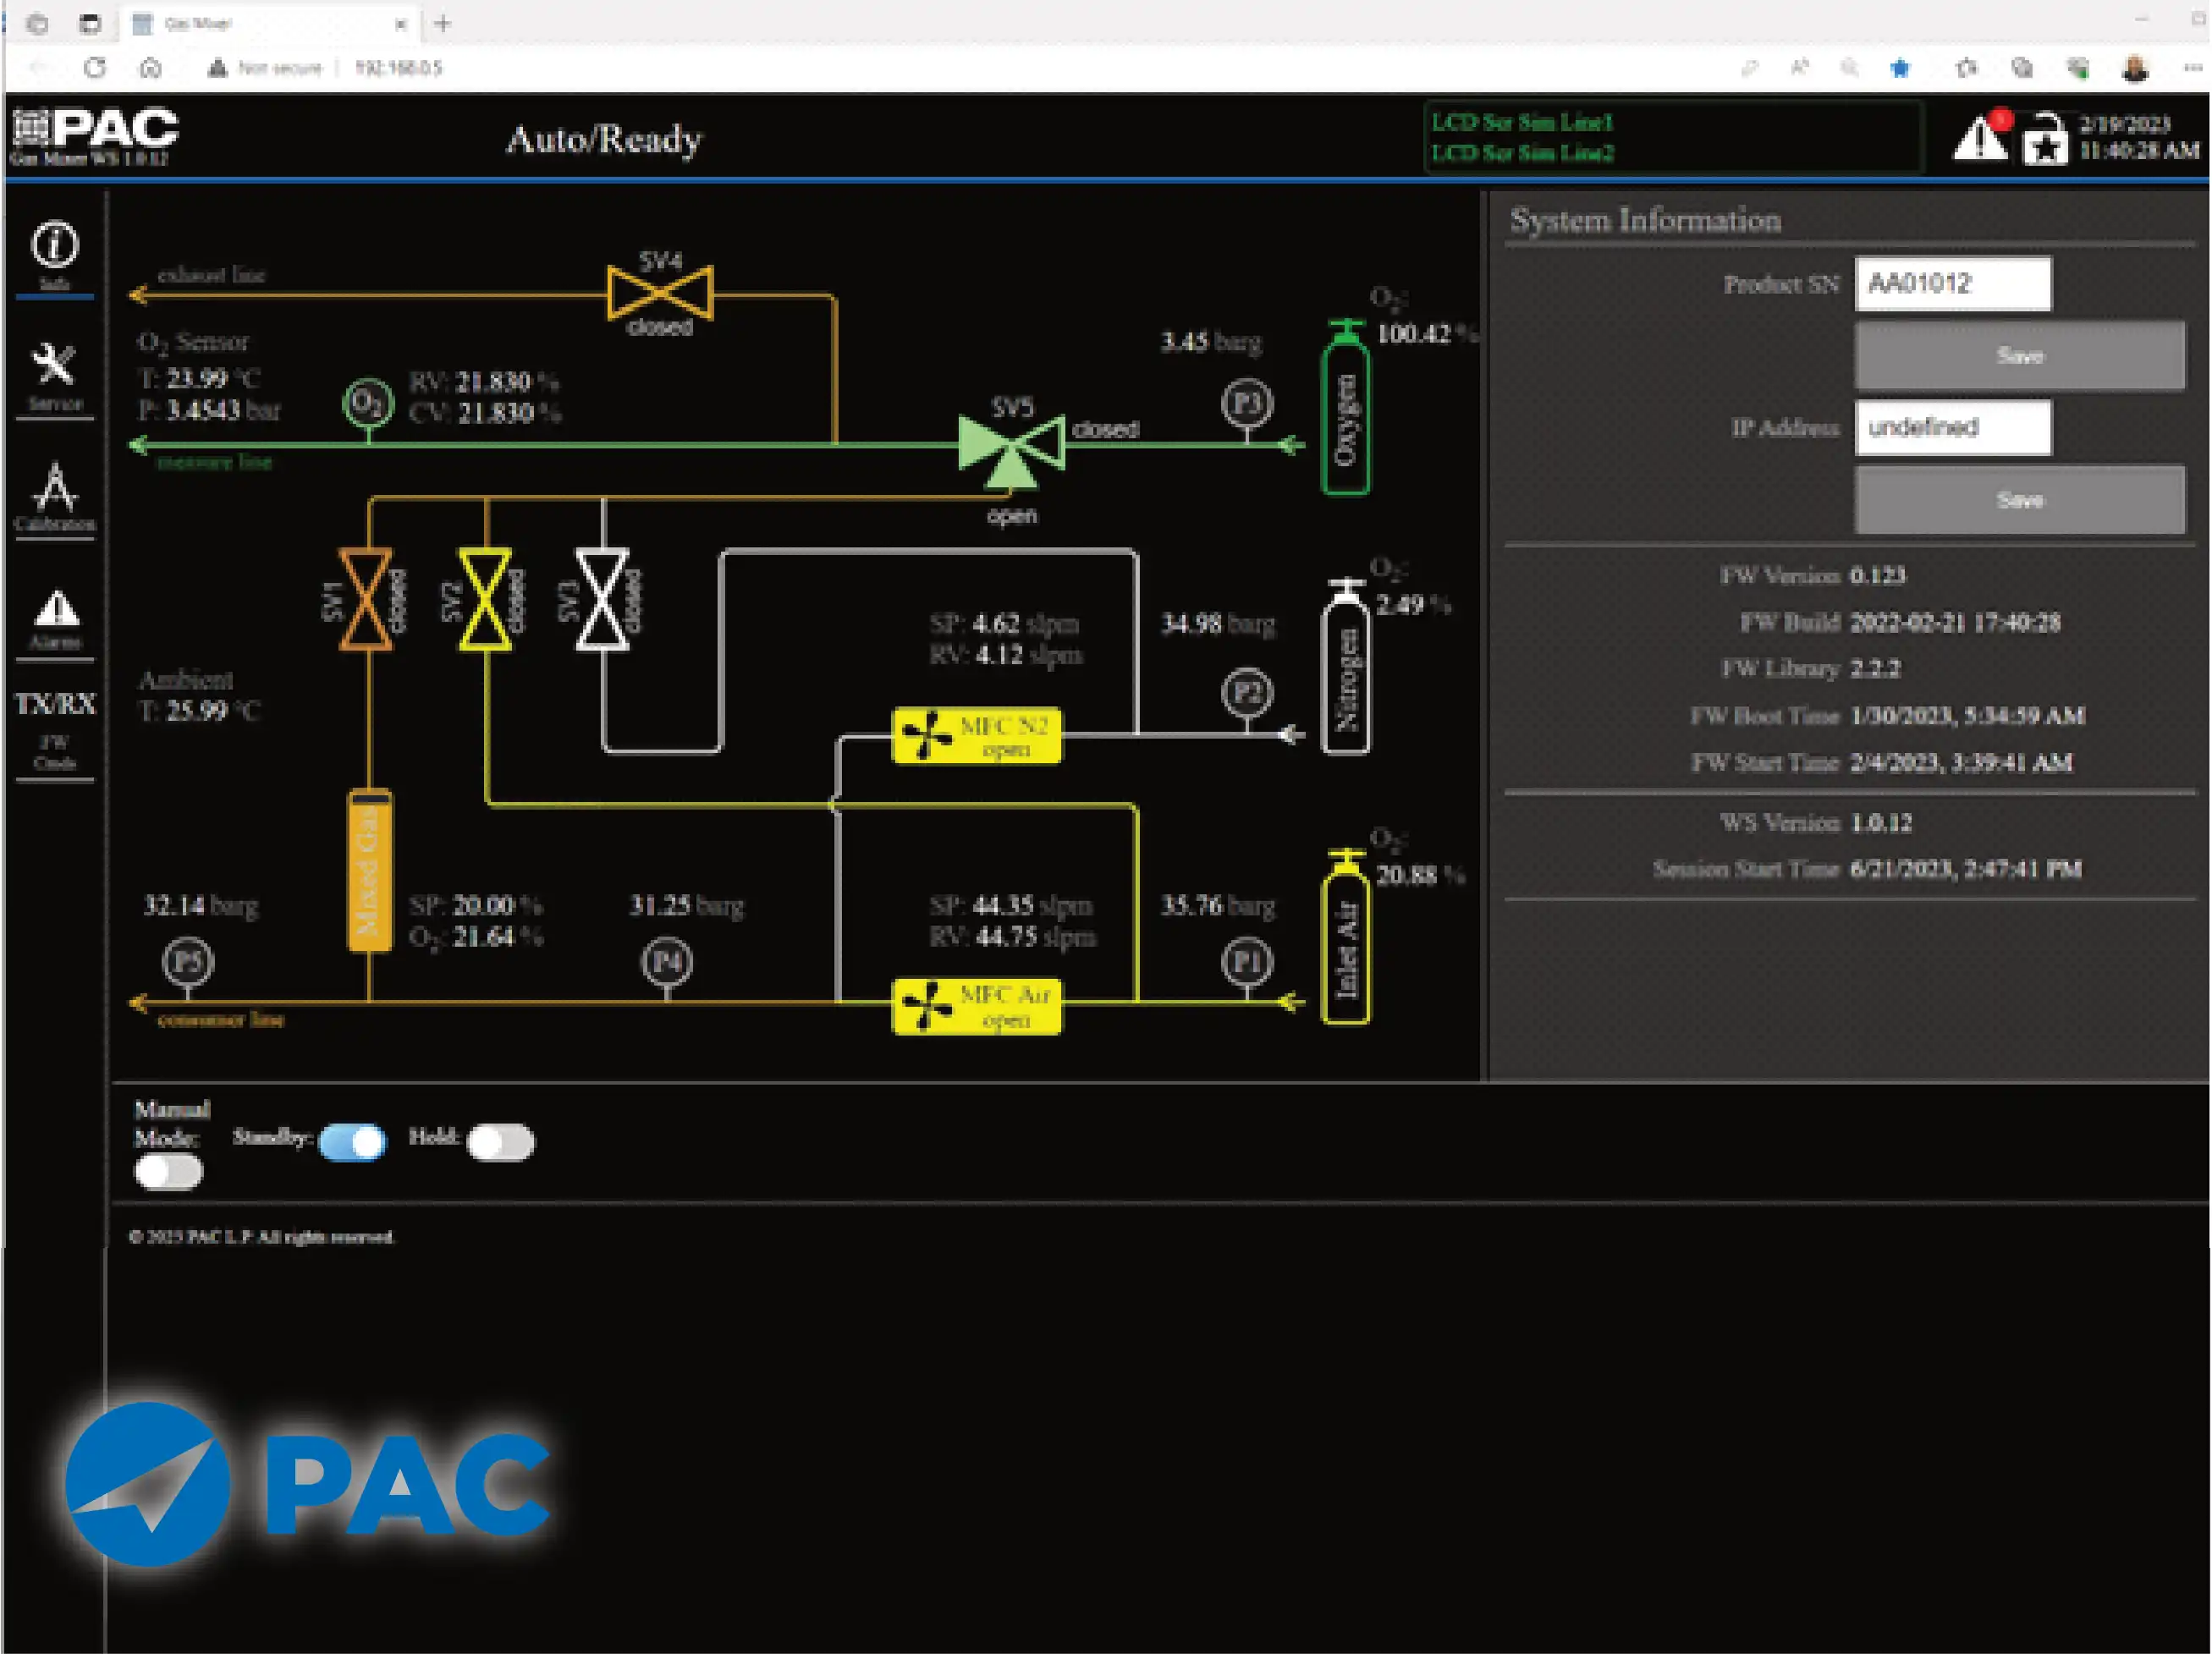
Task: Click the Product SN input field
Action: (1952, 284)
